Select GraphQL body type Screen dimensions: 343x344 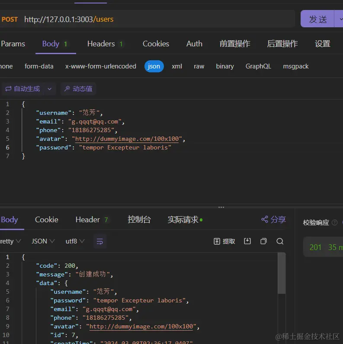coord(258,66)
